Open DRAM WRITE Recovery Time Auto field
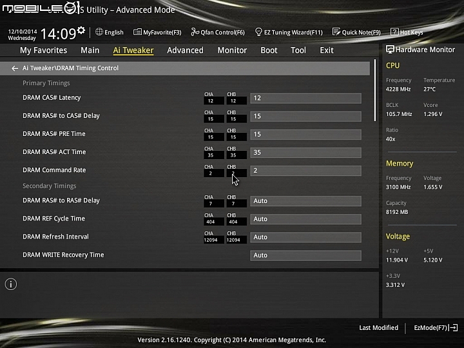The image size is (464, 348). click(x=305, y=255)
